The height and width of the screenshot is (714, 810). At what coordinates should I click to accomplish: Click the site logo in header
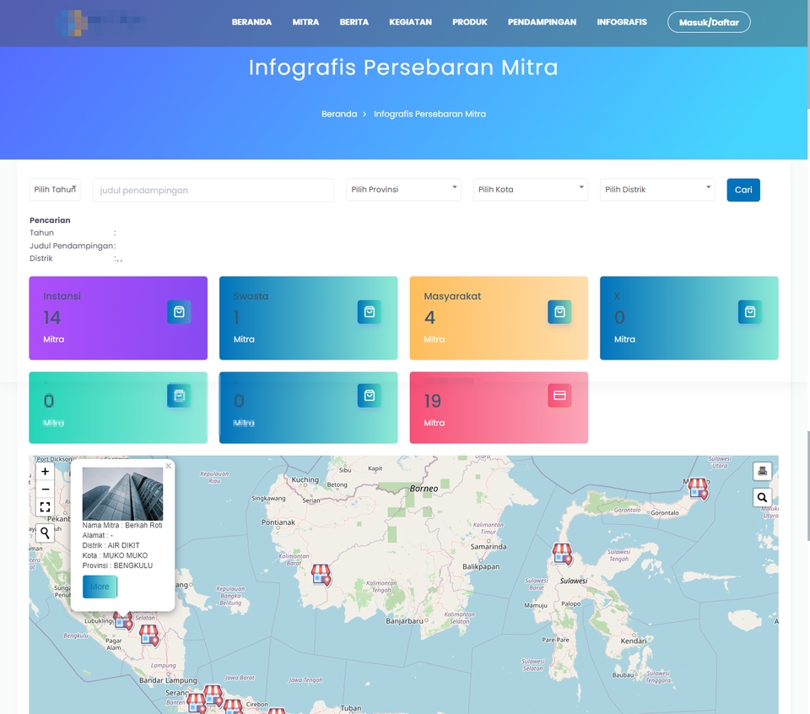point(101,22)
